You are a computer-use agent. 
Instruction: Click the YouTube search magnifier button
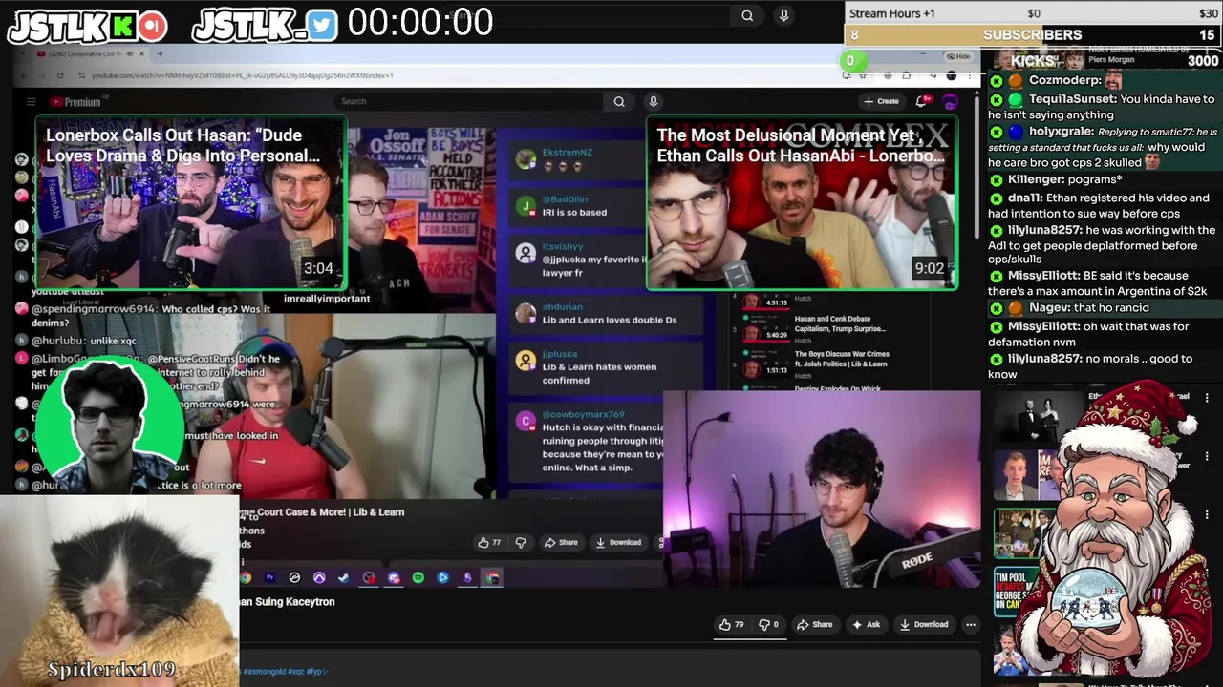point(619,101)
